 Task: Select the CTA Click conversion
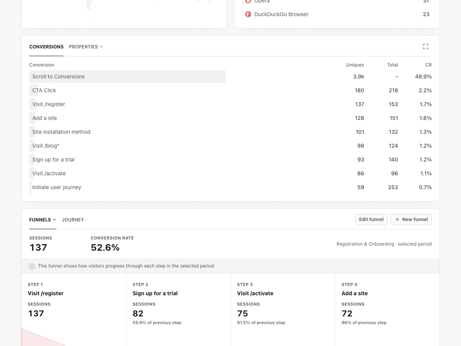(x=230, y=90)
